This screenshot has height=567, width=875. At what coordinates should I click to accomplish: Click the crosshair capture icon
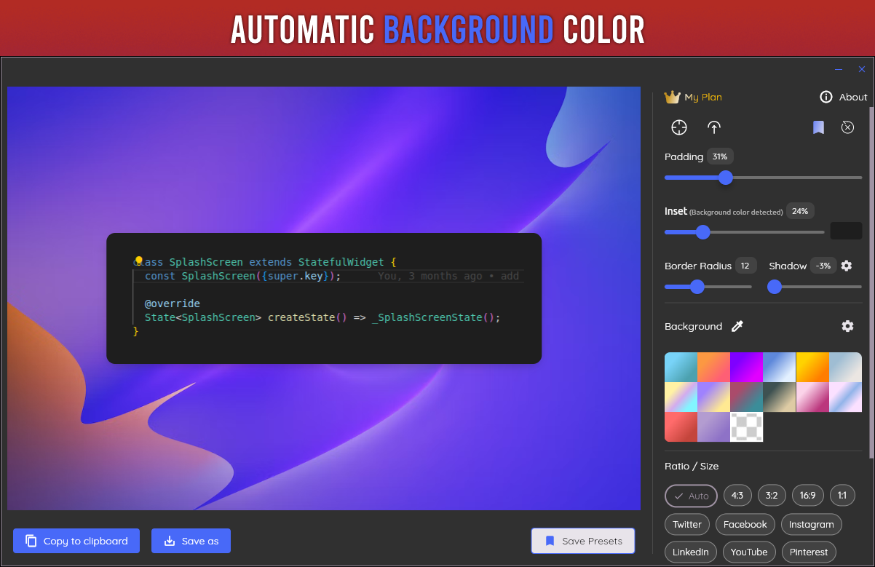click(679, 127)
